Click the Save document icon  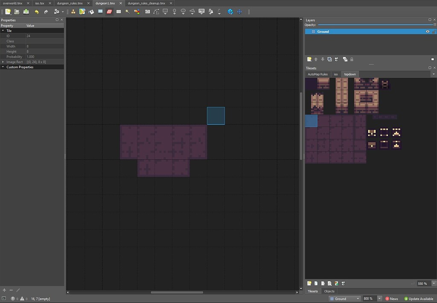tap(26, 12)
